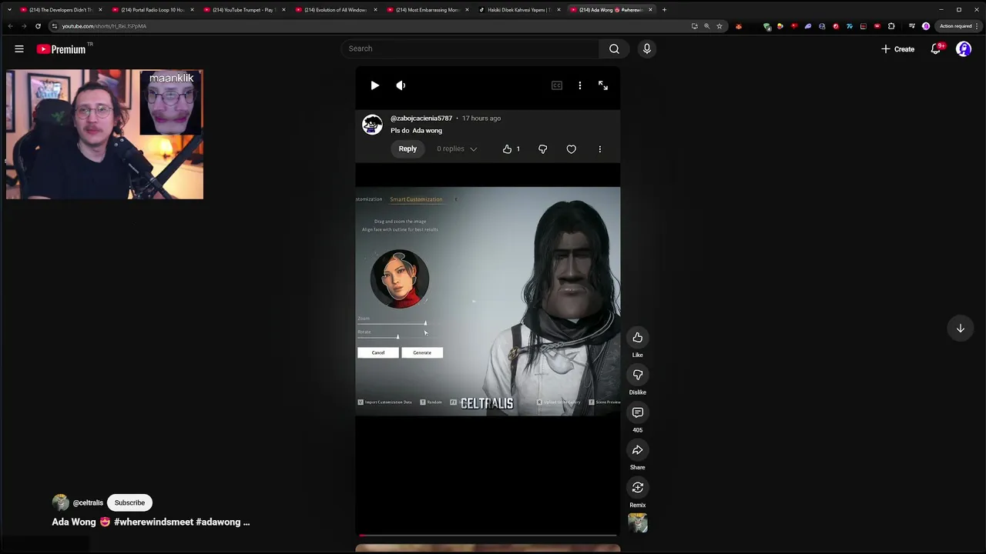Image resolution: width=986 pixels, height=554 pixels.
Task: Switch to Evolution of All Windows tab
Action: coord(337,10)
